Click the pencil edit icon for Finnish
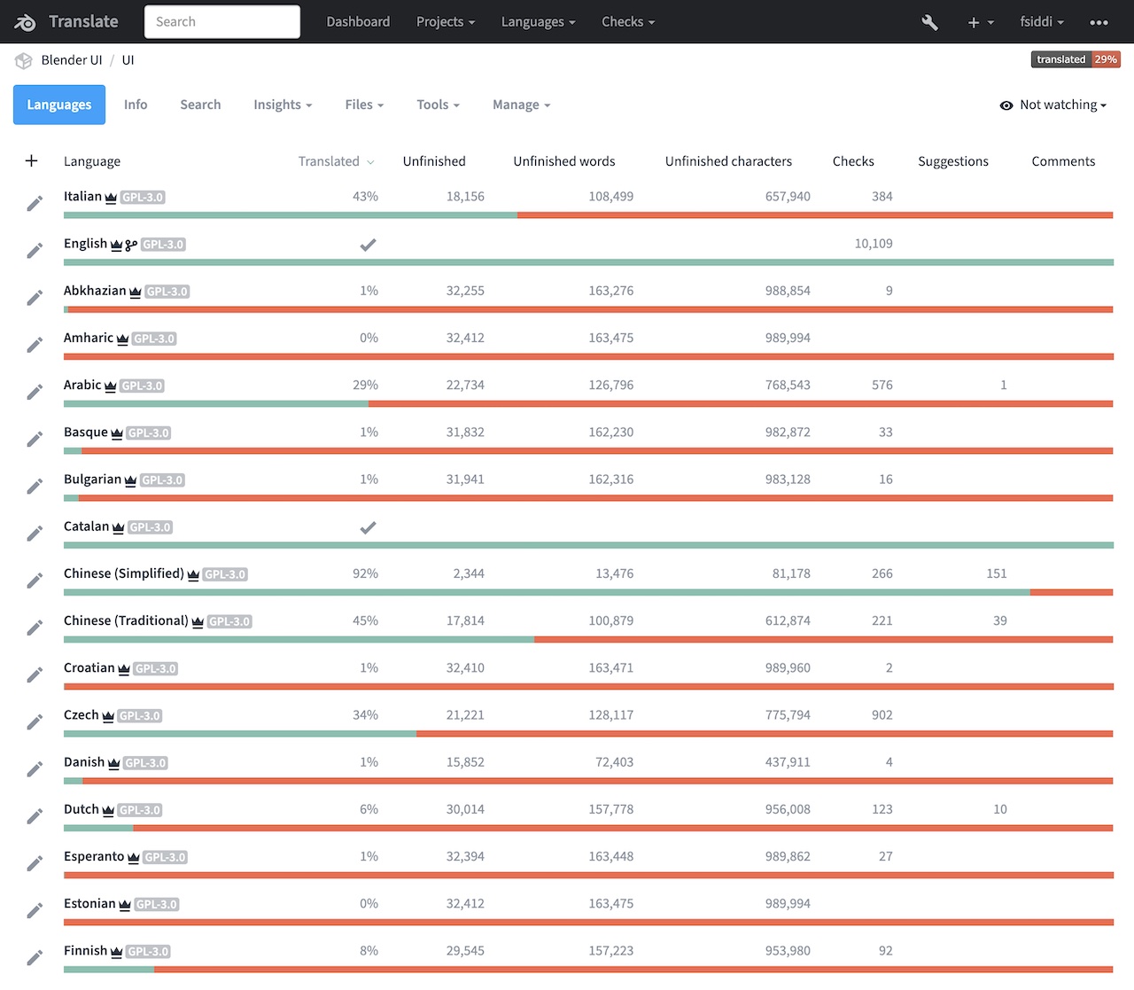The height and width of the screenshot is (990, 1134). coord(35,958)
